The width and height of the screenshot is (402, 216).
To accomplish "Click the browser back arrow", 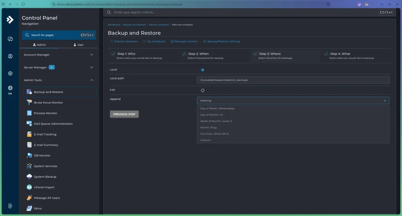I will [x=10, y=4].
